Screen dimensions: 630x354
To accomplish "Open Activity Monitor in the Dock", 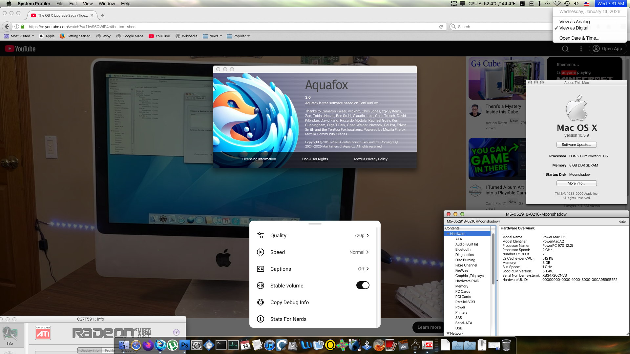I will (233, 346).
